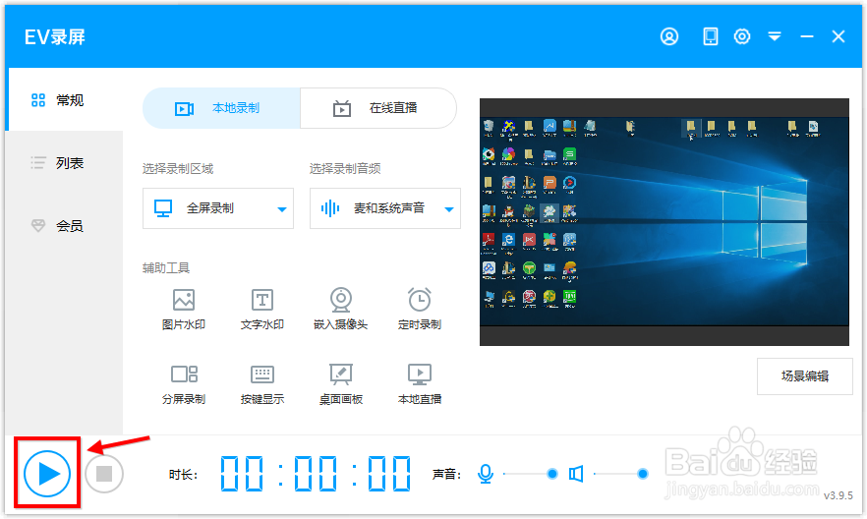Open the 按键显示 tool
The height and width of the screenshot is (519, 867).
point(262,384)
